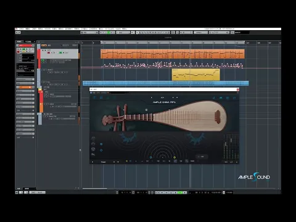
Task: Select the long blue audio clip
Action: (x=166, y=83)
